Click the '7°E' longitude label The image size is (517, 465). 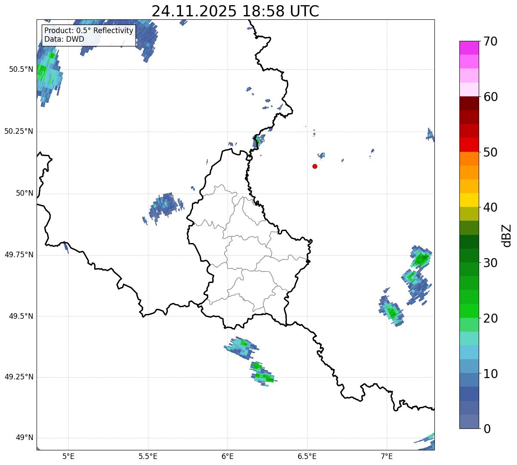(x=387, y=456)
